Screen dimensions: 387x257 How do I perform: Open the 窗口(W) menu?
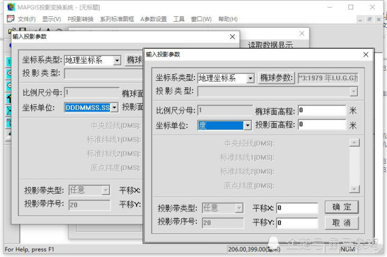click(201, 19)
